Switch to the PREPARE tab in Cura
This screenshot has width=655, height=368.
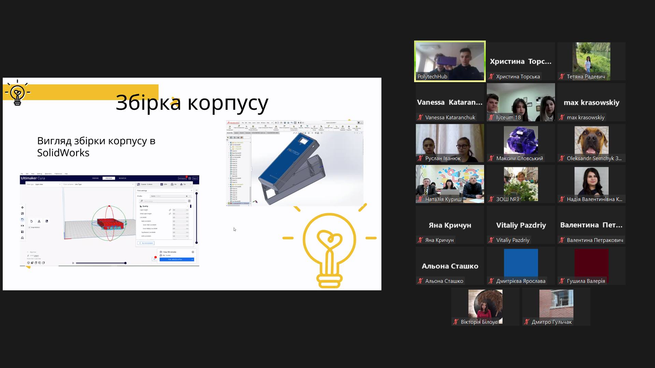pos(96,178)
